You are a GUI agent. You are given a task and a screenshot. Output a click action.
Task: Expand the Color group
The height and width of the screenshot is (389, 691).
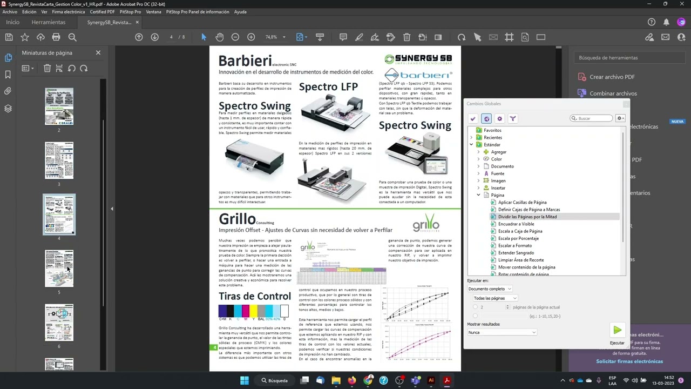(x=478, y=159)
